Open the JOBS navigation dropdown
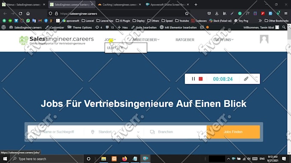This screenshot has height=163, width=291. pos(110,40)
